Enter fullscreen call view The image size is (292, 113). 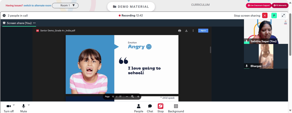[x=283, y=16]
